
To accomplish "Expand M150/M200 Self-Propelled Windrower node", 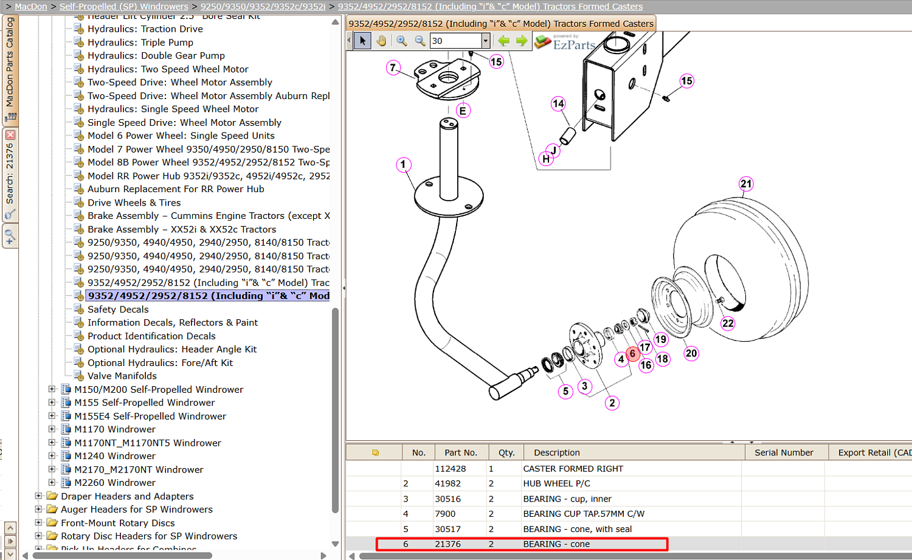I will click(52, 389).
